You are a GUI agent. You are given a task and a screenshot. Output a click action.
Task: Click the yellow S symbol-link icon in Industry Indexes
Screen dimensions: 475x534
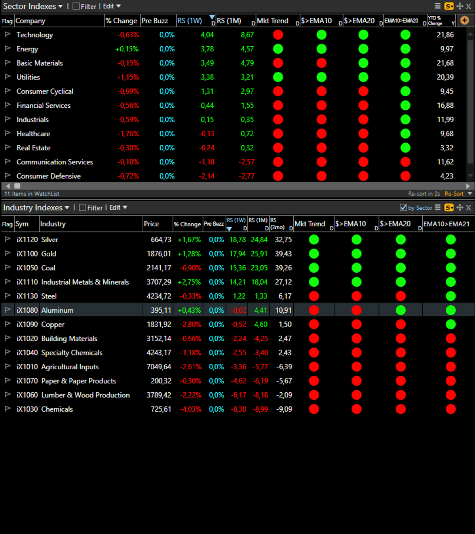click(x=449, y=207)
